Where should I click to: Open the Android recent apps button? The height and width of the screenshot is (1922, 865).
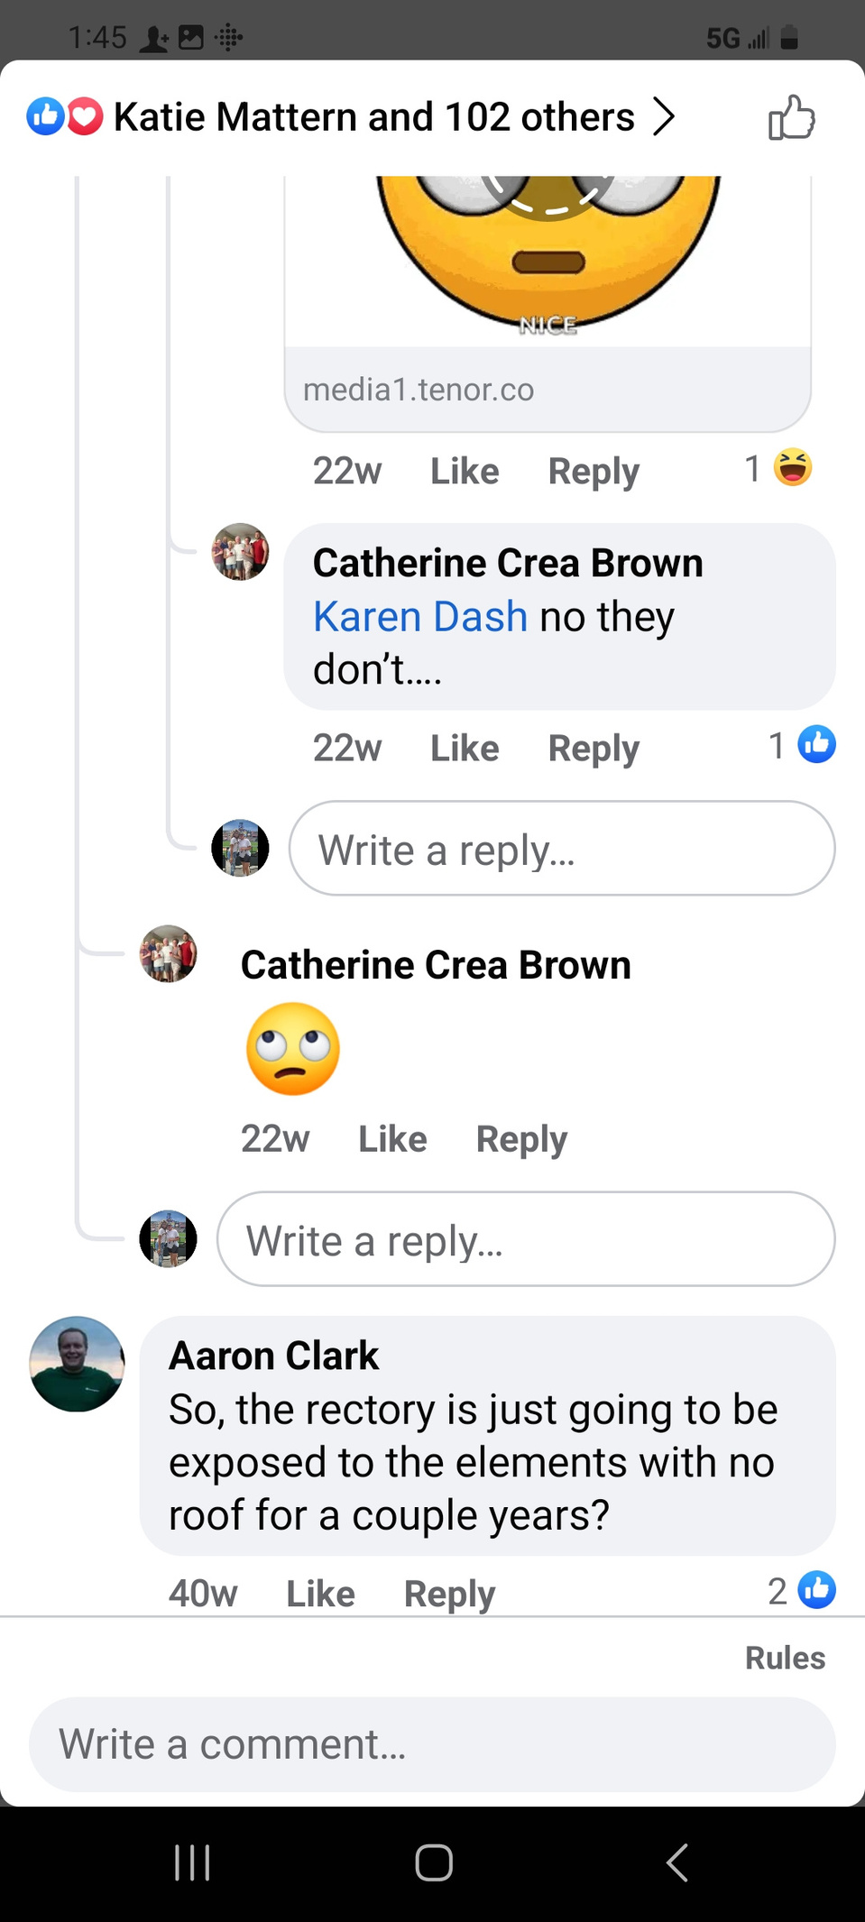coord(192,1862)
